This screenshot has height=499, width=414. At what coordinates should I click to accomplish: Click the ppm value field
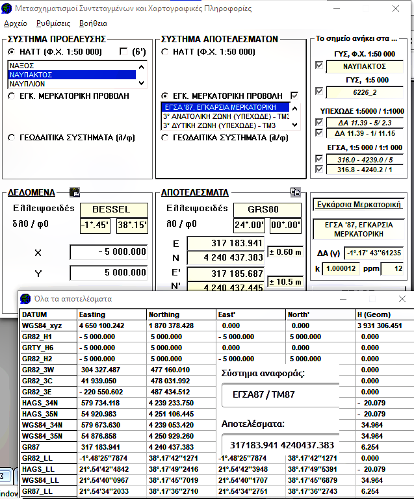pos(393,268)
